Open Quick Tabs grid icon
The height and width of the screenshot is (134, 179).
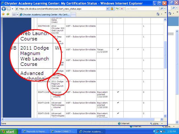tap(14, 14)
